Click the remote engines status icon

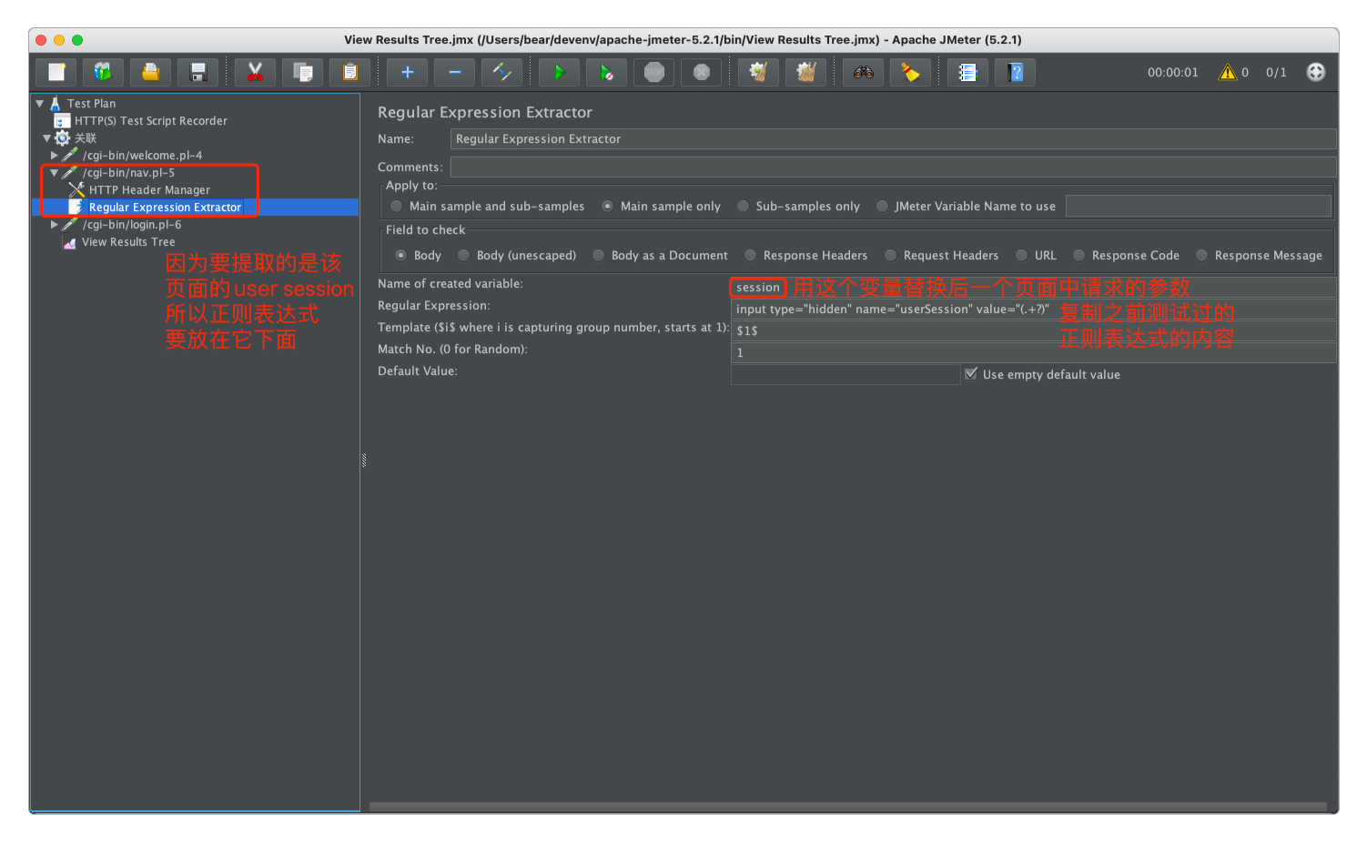click(x=1315, y=72)
